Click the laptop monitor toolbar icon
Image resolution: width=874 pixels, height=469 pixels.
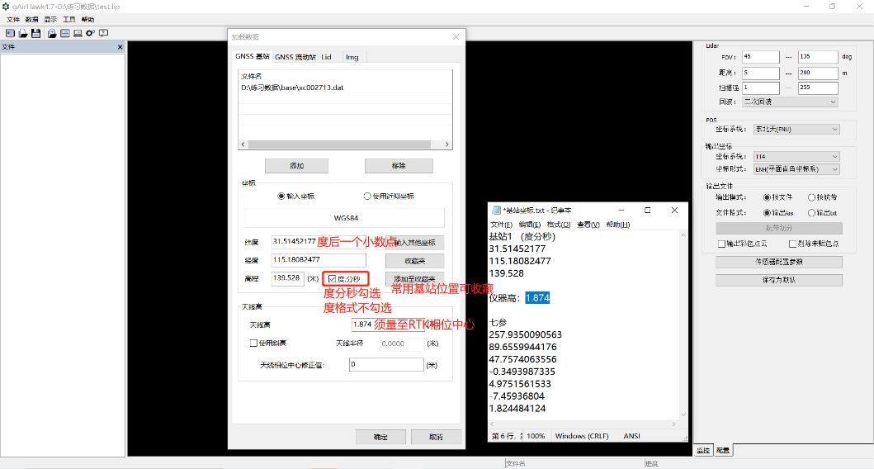(78, 34)
